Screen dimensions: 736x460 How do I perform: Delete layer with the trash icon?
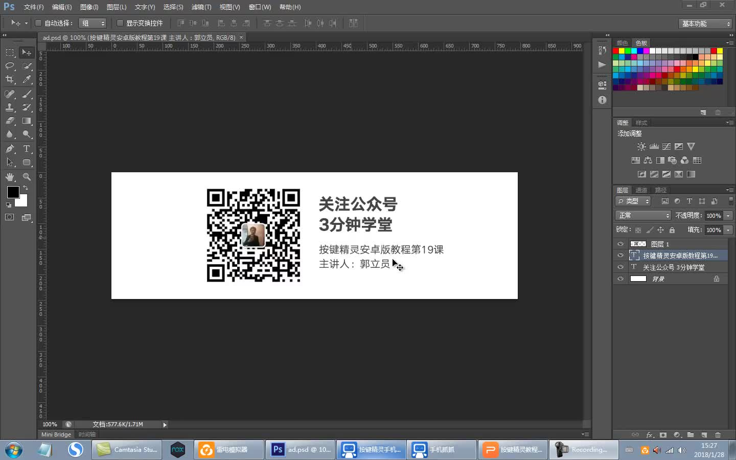pyautogui.click(x=718, y=435)
